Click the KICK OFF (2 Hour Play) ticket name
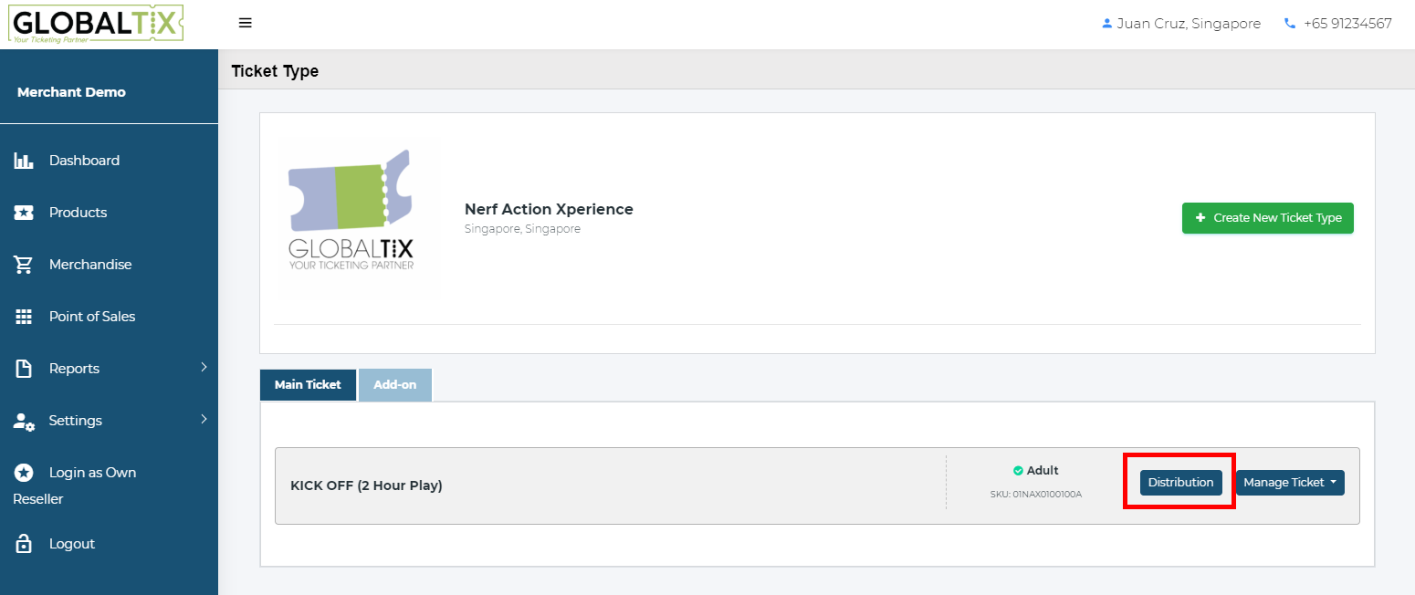The image size is (1415, 595). tap(366, 485)
